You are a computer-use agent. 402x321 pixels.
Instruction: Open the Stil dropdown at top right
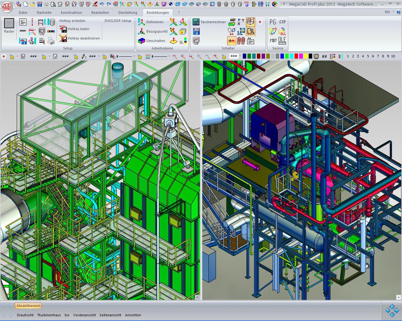click(389, 12)
